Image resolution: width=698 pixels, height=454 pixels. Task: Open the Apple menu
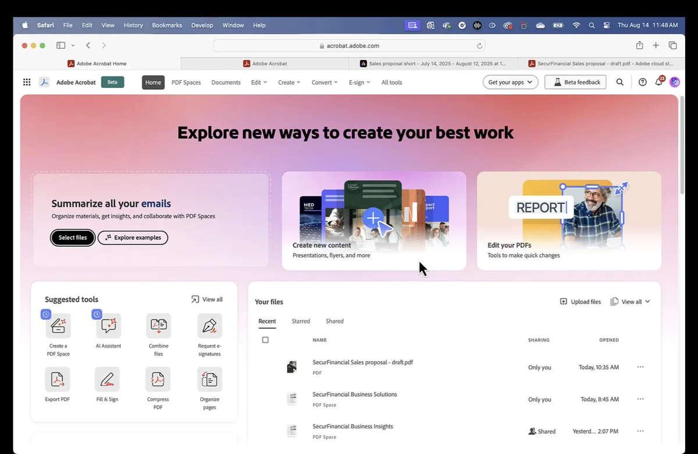pos(25,25)
